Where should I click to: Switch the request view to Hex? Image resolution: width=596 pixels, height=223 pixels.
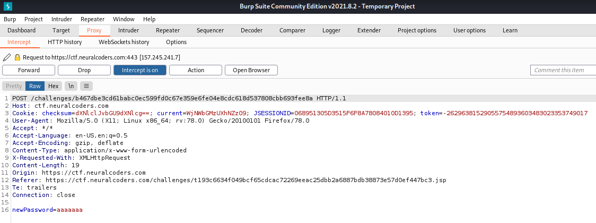click(53, 86)
